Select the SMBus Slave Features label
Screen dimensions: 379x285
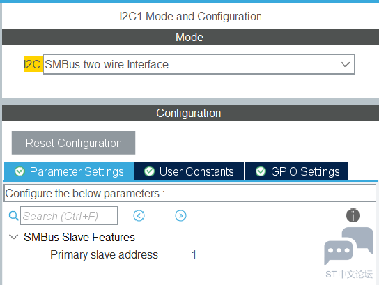(x=79, y=237)
